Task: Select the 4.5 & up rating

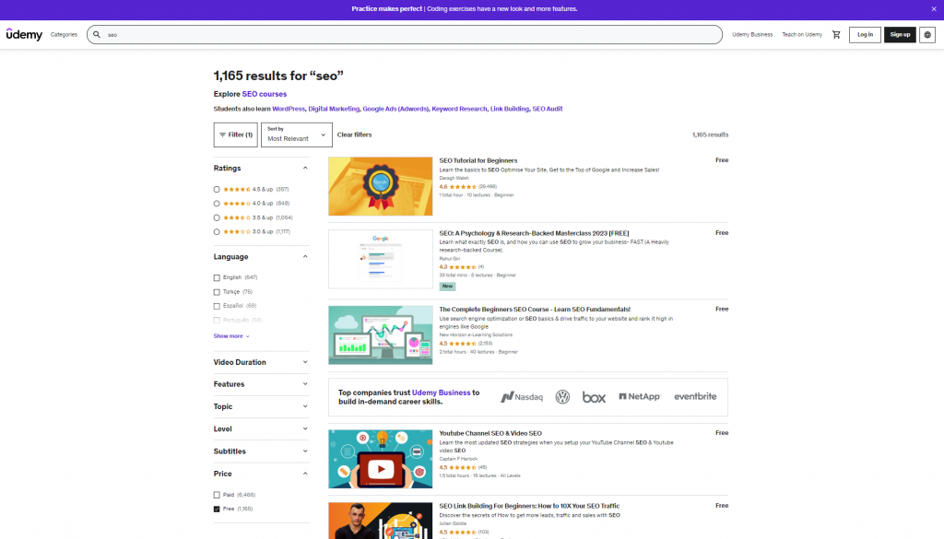Action: 217,189
